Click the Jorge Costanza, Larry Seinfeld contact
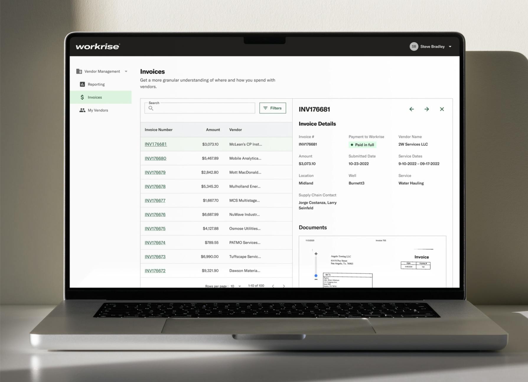 317,205
